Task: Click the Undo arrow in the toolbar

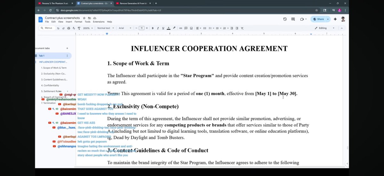Action: (x=58, y=28)
